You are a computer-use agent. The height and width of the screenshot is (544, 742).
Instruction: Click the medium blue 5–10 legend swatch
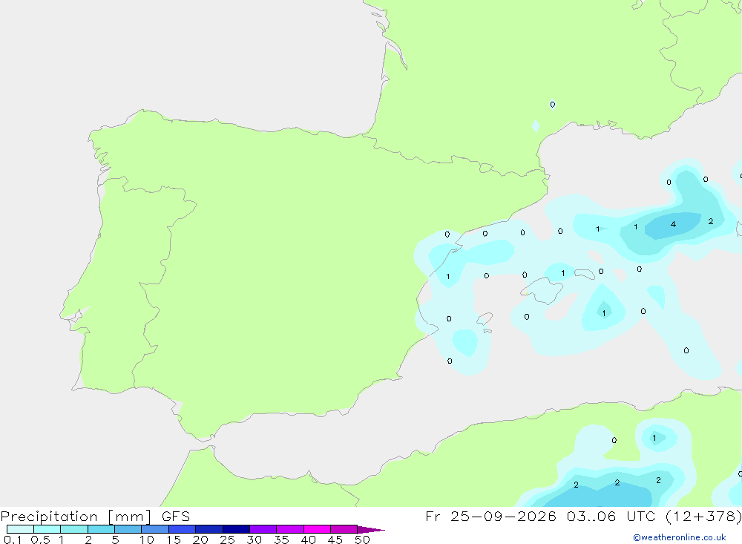(x=128, y=529)
